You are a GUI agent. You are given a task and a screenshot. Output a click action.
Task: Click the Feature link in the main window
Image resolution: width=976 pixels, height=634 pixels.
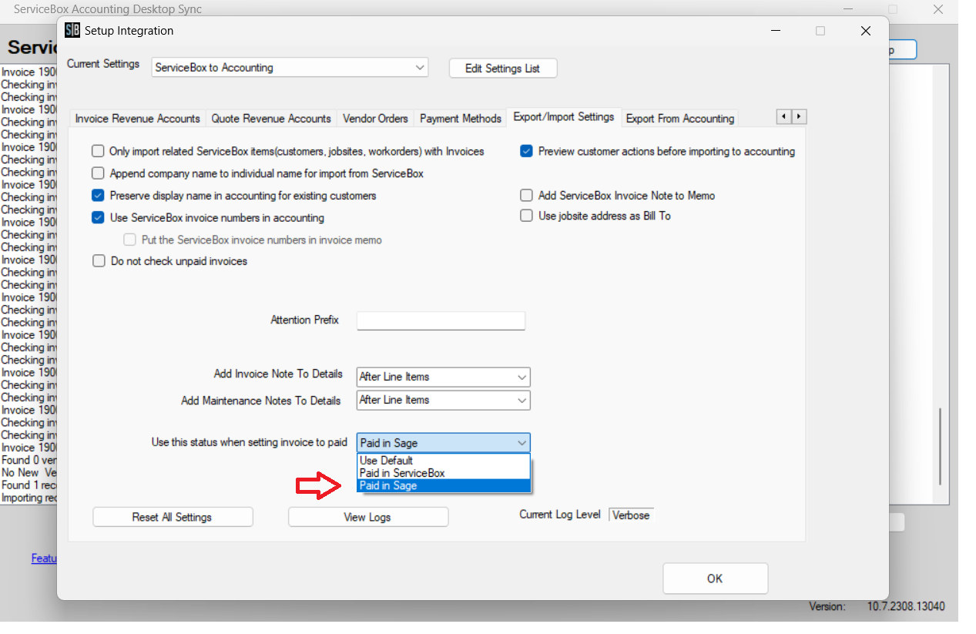(x=44, y=559)
